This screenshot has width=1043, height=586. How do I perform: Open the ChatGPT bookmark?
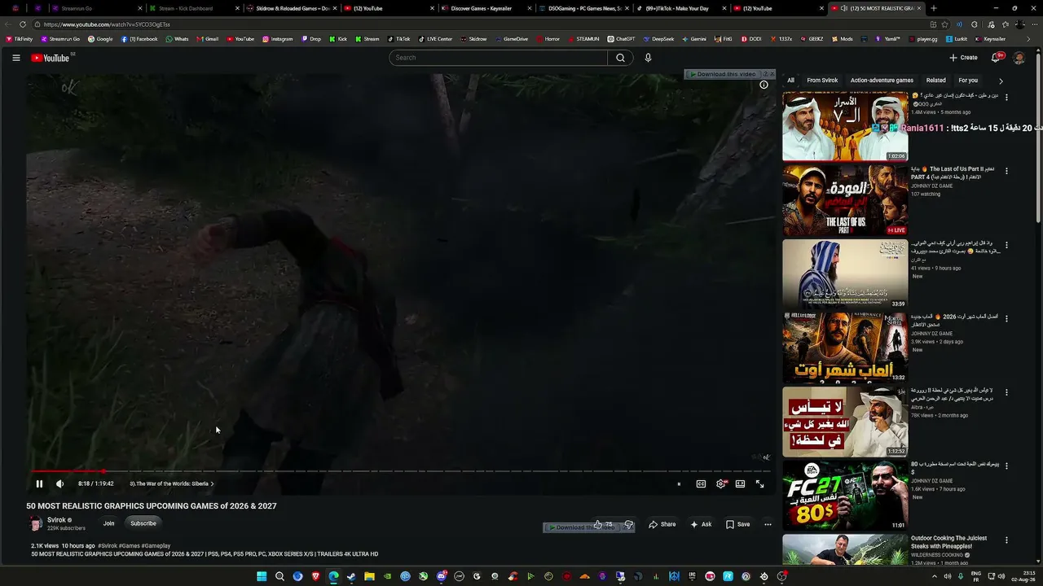(x=621, y=39)
